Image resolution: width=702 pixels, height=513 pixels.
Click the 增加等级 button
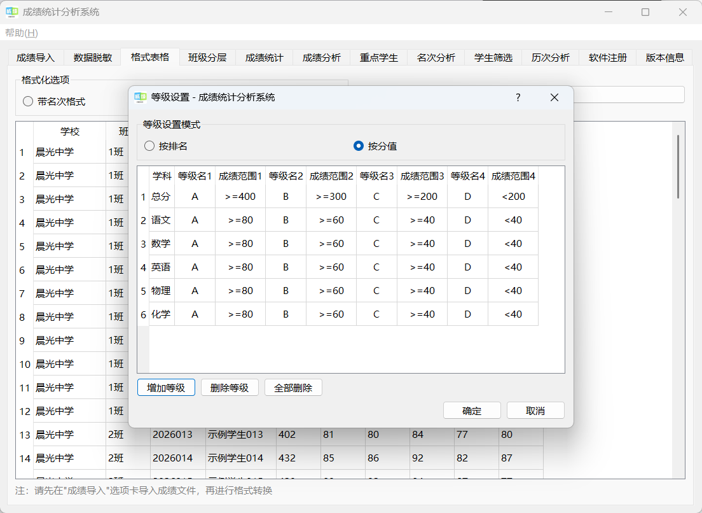tap(166, 388)
